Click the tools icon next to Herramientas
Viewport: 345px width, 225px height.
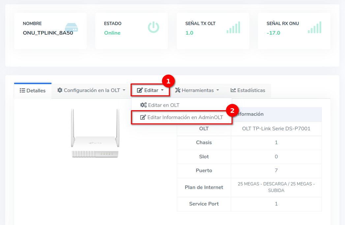pyautogui.click(x=178, y=90)
